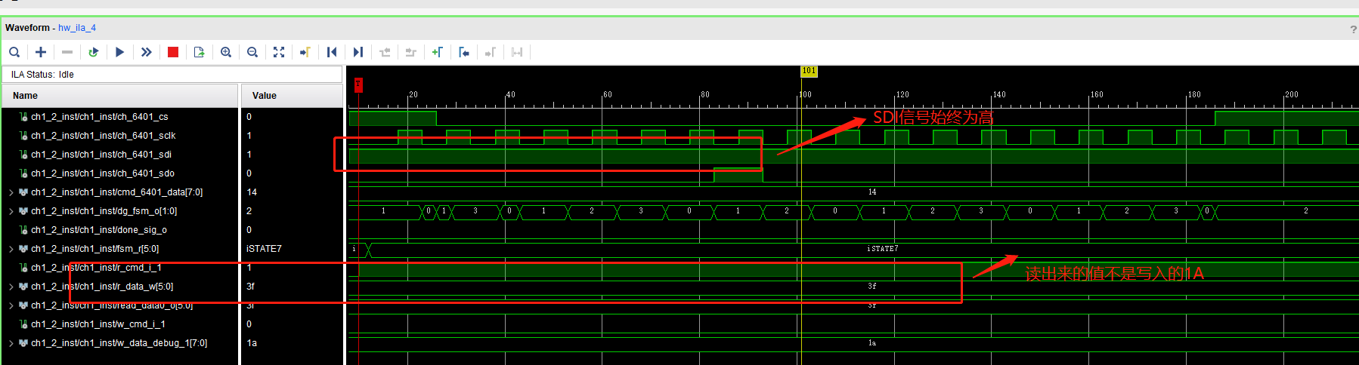Click the ILA Status: Idle field
The image size is (1359, 365).
coord(173,75)
